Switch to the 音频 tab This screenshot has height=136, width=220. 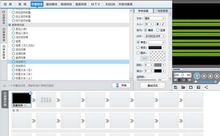click(23, 4)
